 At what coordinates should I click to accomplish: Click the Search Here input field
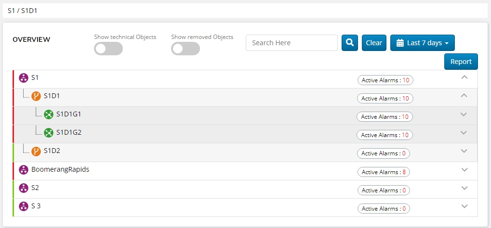pos(292,43)
